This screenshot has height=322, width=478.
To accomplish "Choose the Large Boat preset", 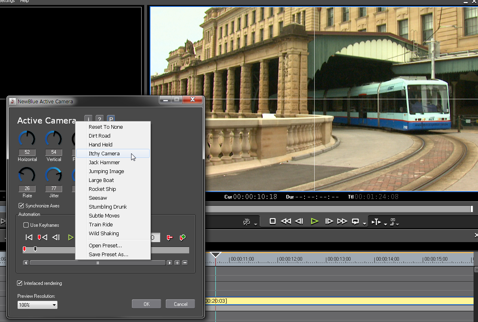I will [113, 180].
